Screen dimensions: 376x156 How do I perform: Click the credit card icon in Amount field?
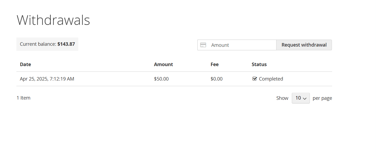tap(203, 45)
